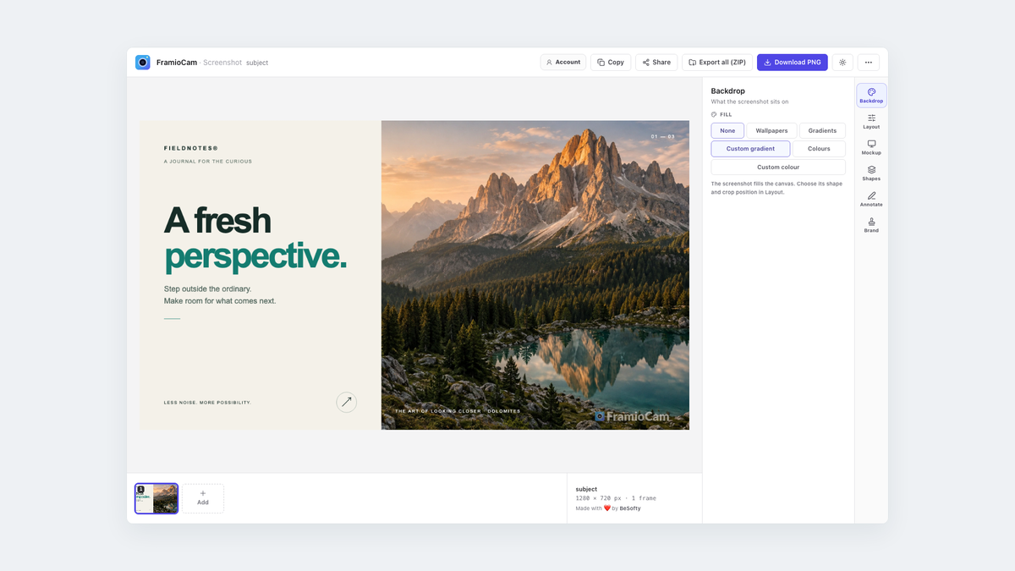Click the FramioCam app logo icon
Screen dimensions: 1015x571
tap(143, 63)
